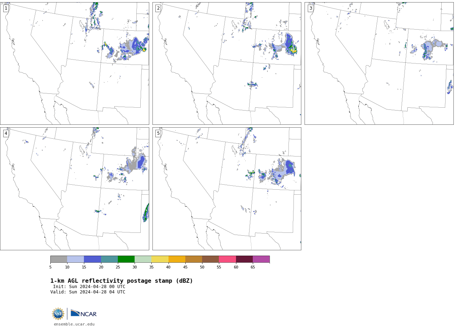
Task: Click the tan 45-50 dBZ swatch
Action: [194, 259]
